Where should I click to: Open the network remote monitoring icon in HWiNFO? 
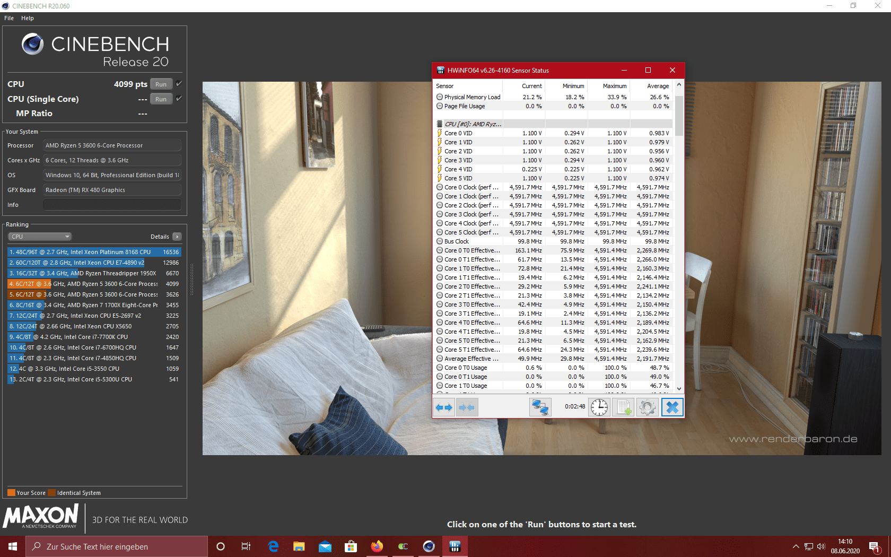(540, 407)
